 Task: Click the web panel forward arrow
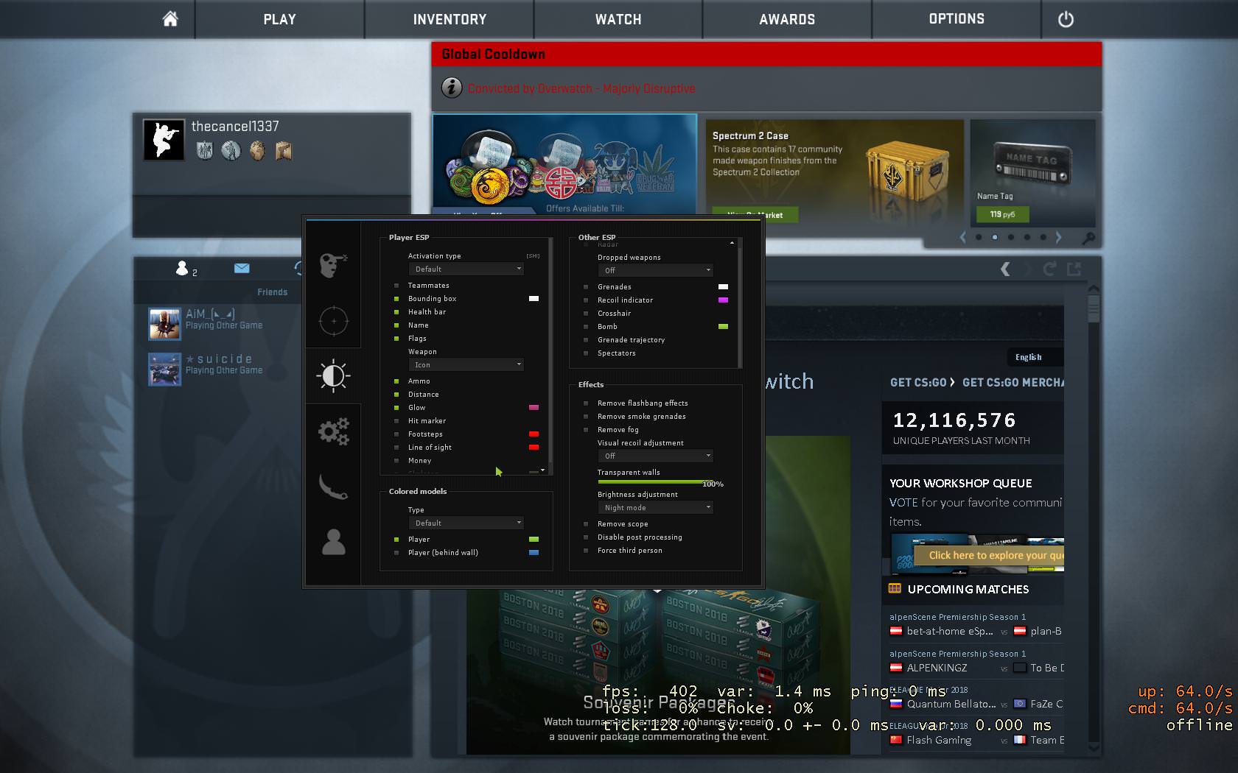(1028, 269)
